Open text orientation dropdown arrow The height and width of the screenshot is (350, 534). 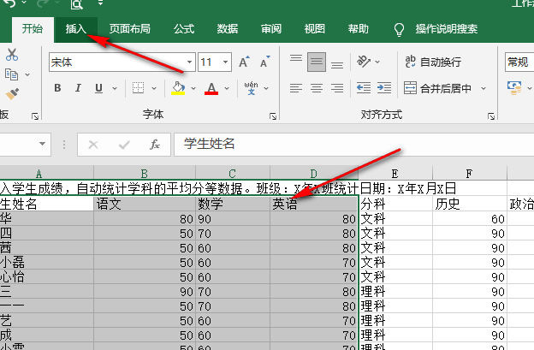pyautogui.click(x=377, y=62)
